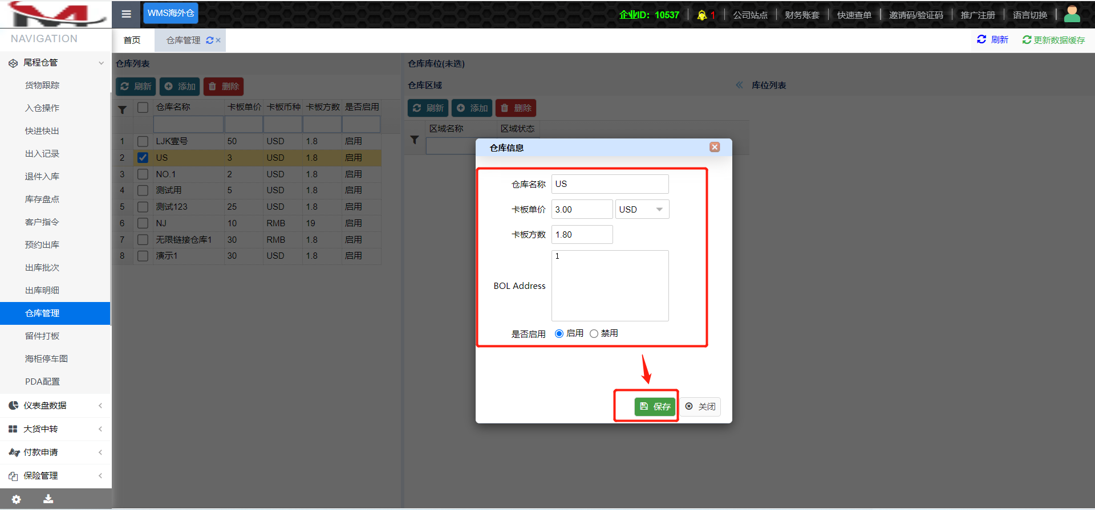Open the USD currency dropdown in dialog
Screen dimensions: 1095x510
pos(642,210)
